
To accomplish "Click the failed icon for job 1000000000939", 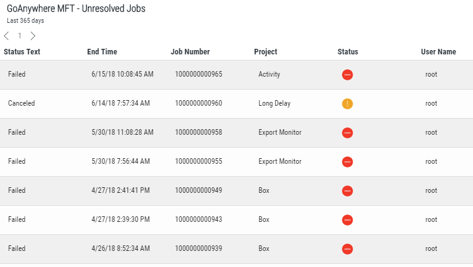I will [x=347, y=249].
